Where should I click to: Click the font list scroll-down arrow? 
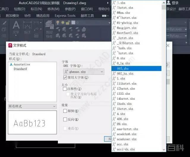point(164,150)
